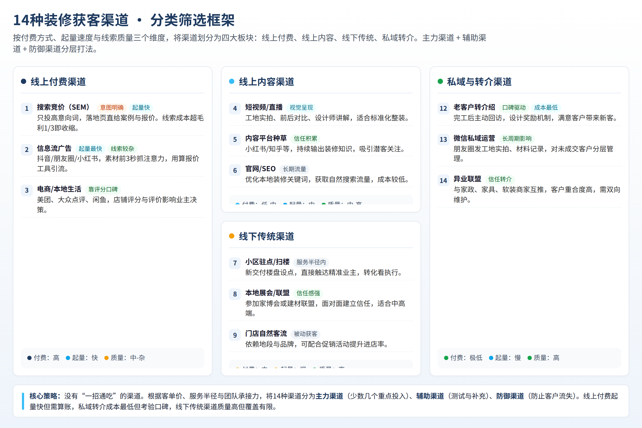This screenshot has width=642, height=428.
Task: Click the 被动获客 tag
Action: (x=305, y=334)
